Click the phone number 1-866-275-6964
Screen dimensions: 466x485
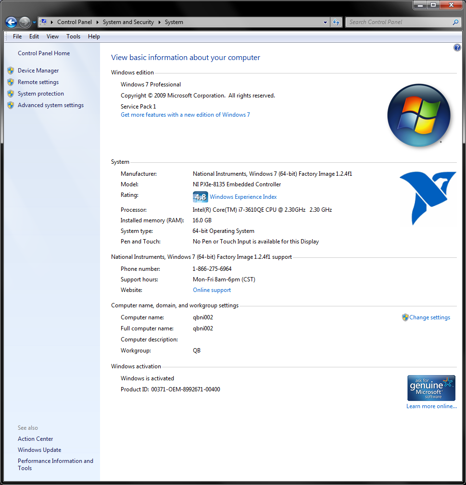[x=212, y=269]
